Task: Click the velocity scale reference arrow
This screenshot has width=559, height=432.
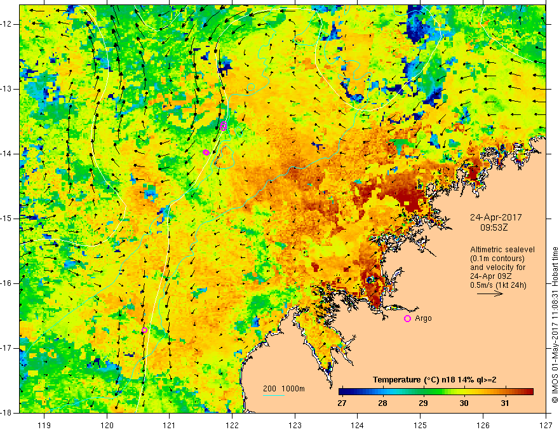Action: pos(490,294)
